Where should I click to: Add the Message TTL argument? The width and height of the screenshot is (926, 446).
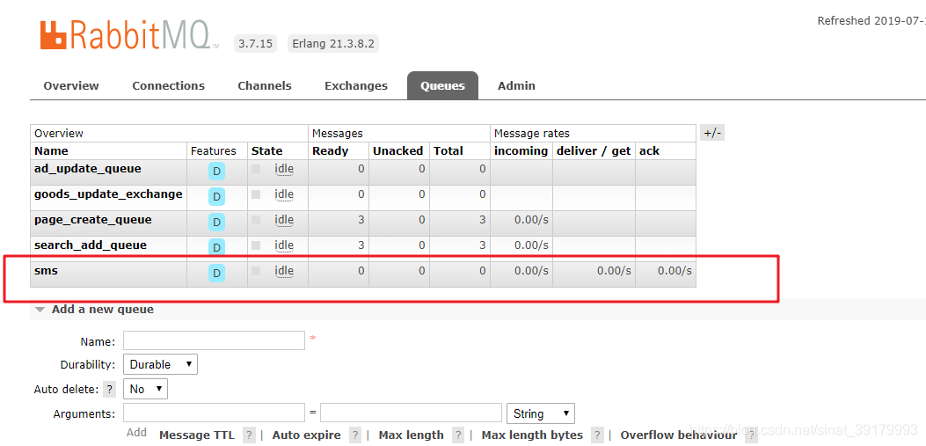[197, 435]
